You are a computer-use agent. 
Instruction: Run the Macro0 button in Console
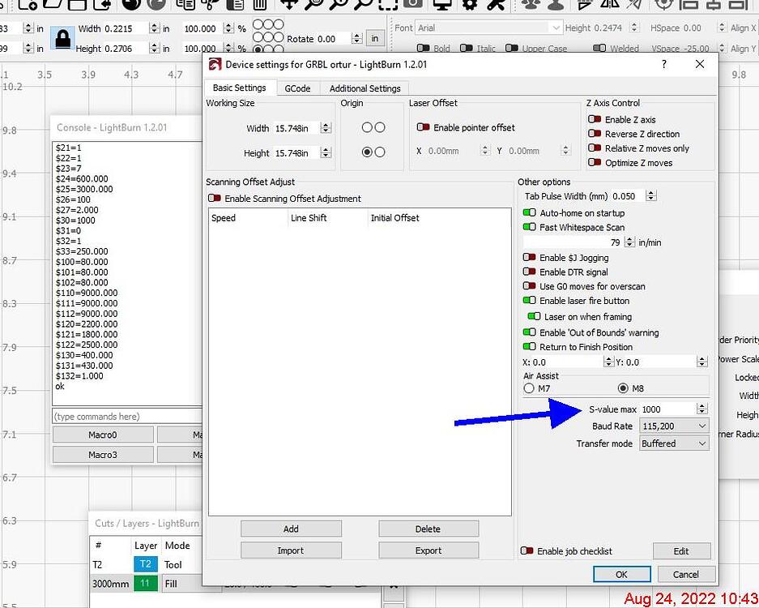coord(102,434)
